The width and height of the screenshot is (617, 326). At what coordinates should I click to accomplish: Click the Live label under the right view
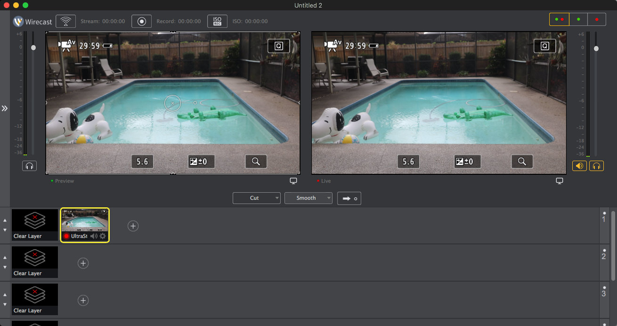tap(326, 181)
